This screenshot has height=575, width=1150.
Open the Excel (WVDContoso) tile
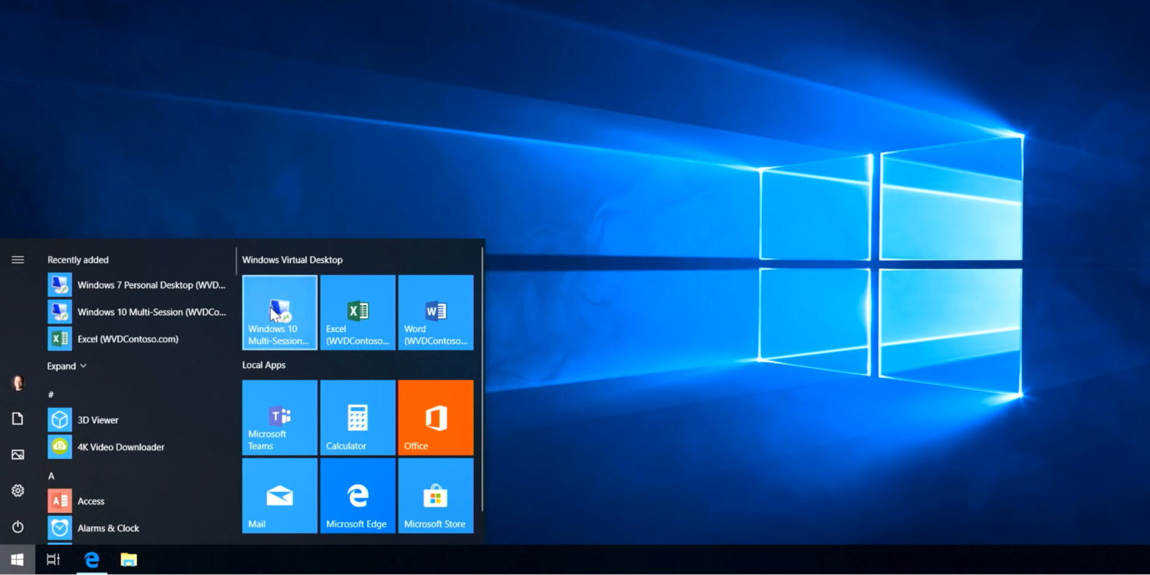(x=357, y=312)
